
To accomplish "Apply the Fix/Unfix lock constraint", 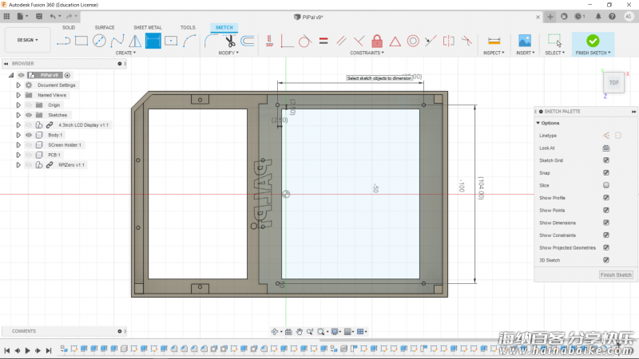I will (377, 41).
